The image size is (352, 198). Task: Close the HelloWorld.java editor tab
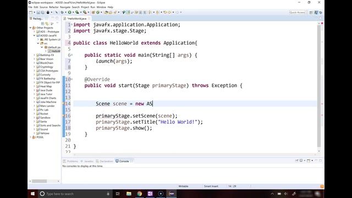coord(89,18)
